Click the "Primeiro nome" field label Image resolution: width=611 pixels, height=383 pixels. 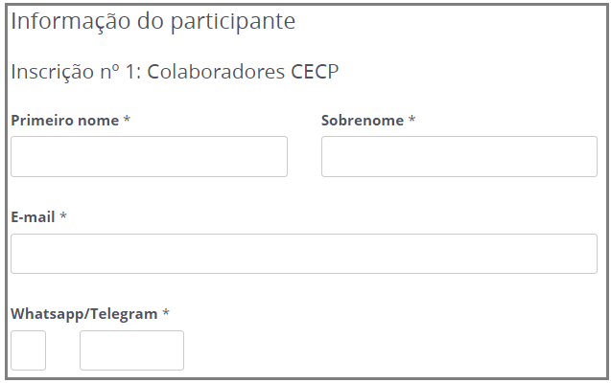click(x=64, y=121)
